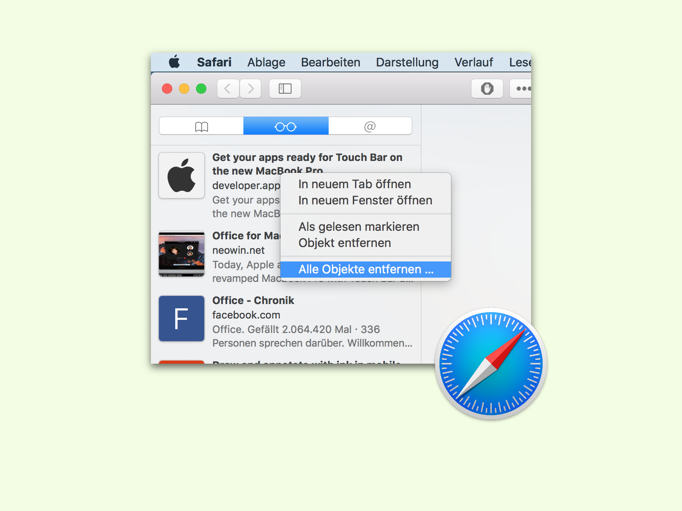The image size is (682, 511).
Task: Switch to the Bookmarks tab
Action: (201, 126)
